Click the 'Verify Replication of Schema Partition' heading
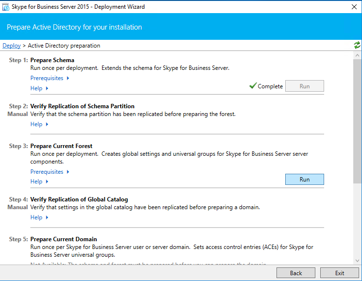The image size is (362, 281). pyautogui.click(x=83, y=106)
